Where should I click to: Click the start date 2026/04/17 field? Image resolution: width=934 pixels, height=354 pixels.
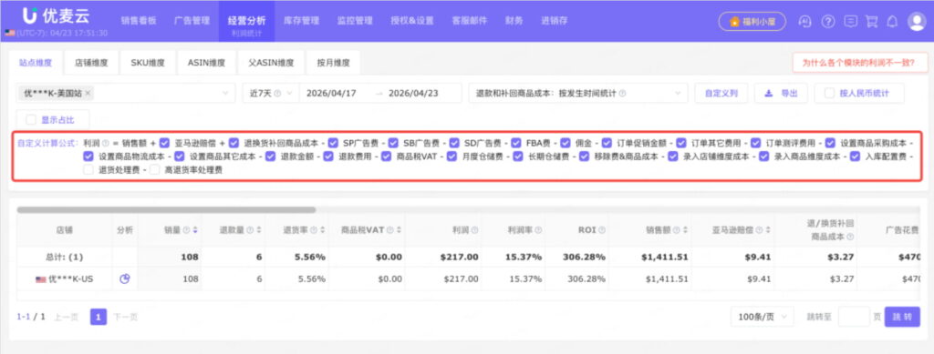click(x=331, y=93)
